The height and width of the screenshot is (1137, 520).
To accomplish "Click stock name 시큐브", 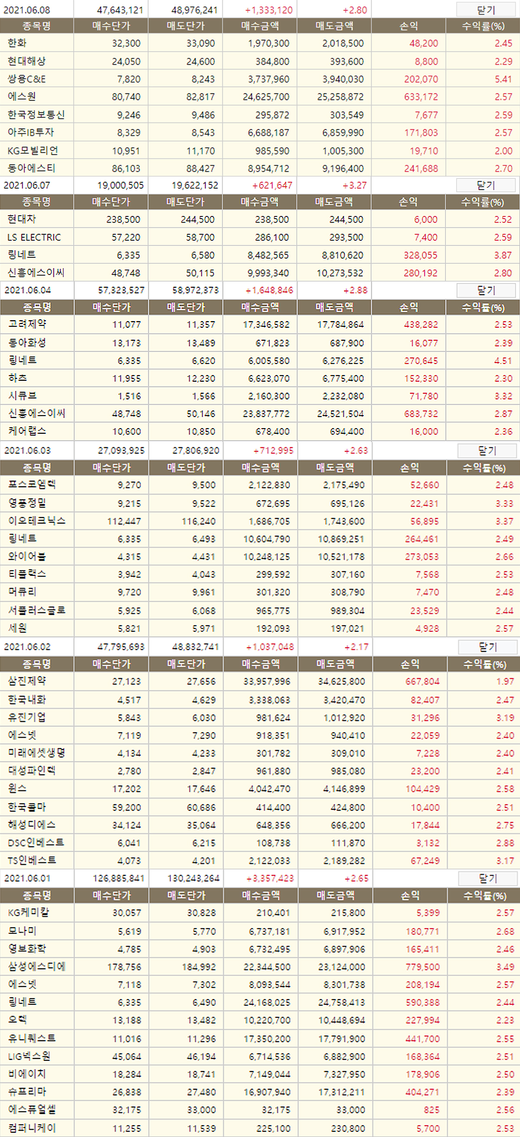I will [x=23, y=396].
